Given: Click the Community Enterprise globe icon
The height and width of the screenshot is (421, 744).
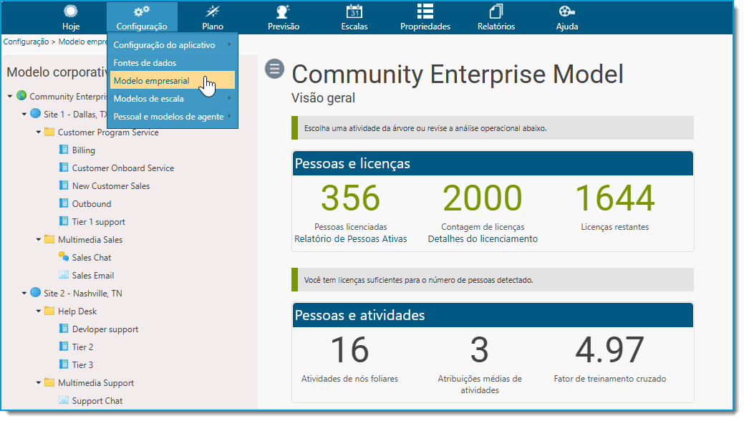Looking at the screenshot, I should 21,95.
